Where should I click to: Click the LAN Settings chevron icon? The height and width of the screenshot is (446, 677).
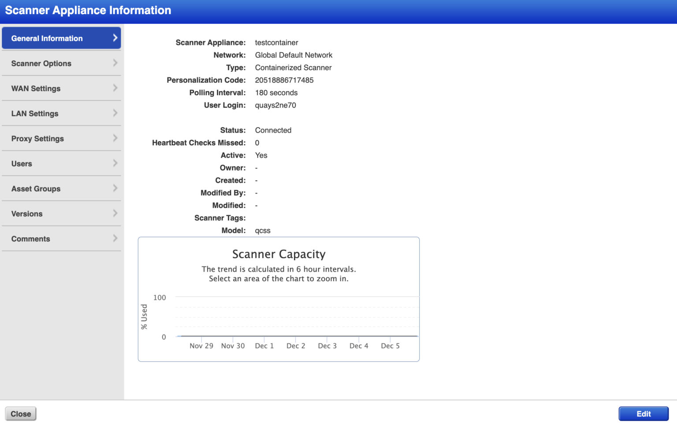(x=115, y=113)
